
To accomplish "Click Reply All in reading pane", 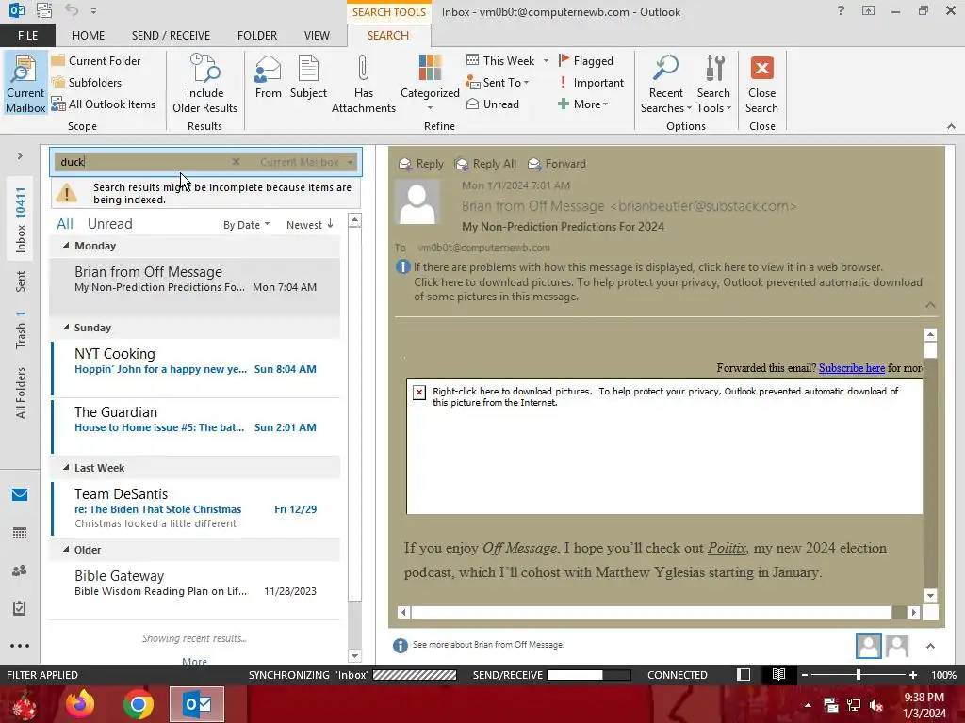I will pyautogui.click(x=485, y=164).
